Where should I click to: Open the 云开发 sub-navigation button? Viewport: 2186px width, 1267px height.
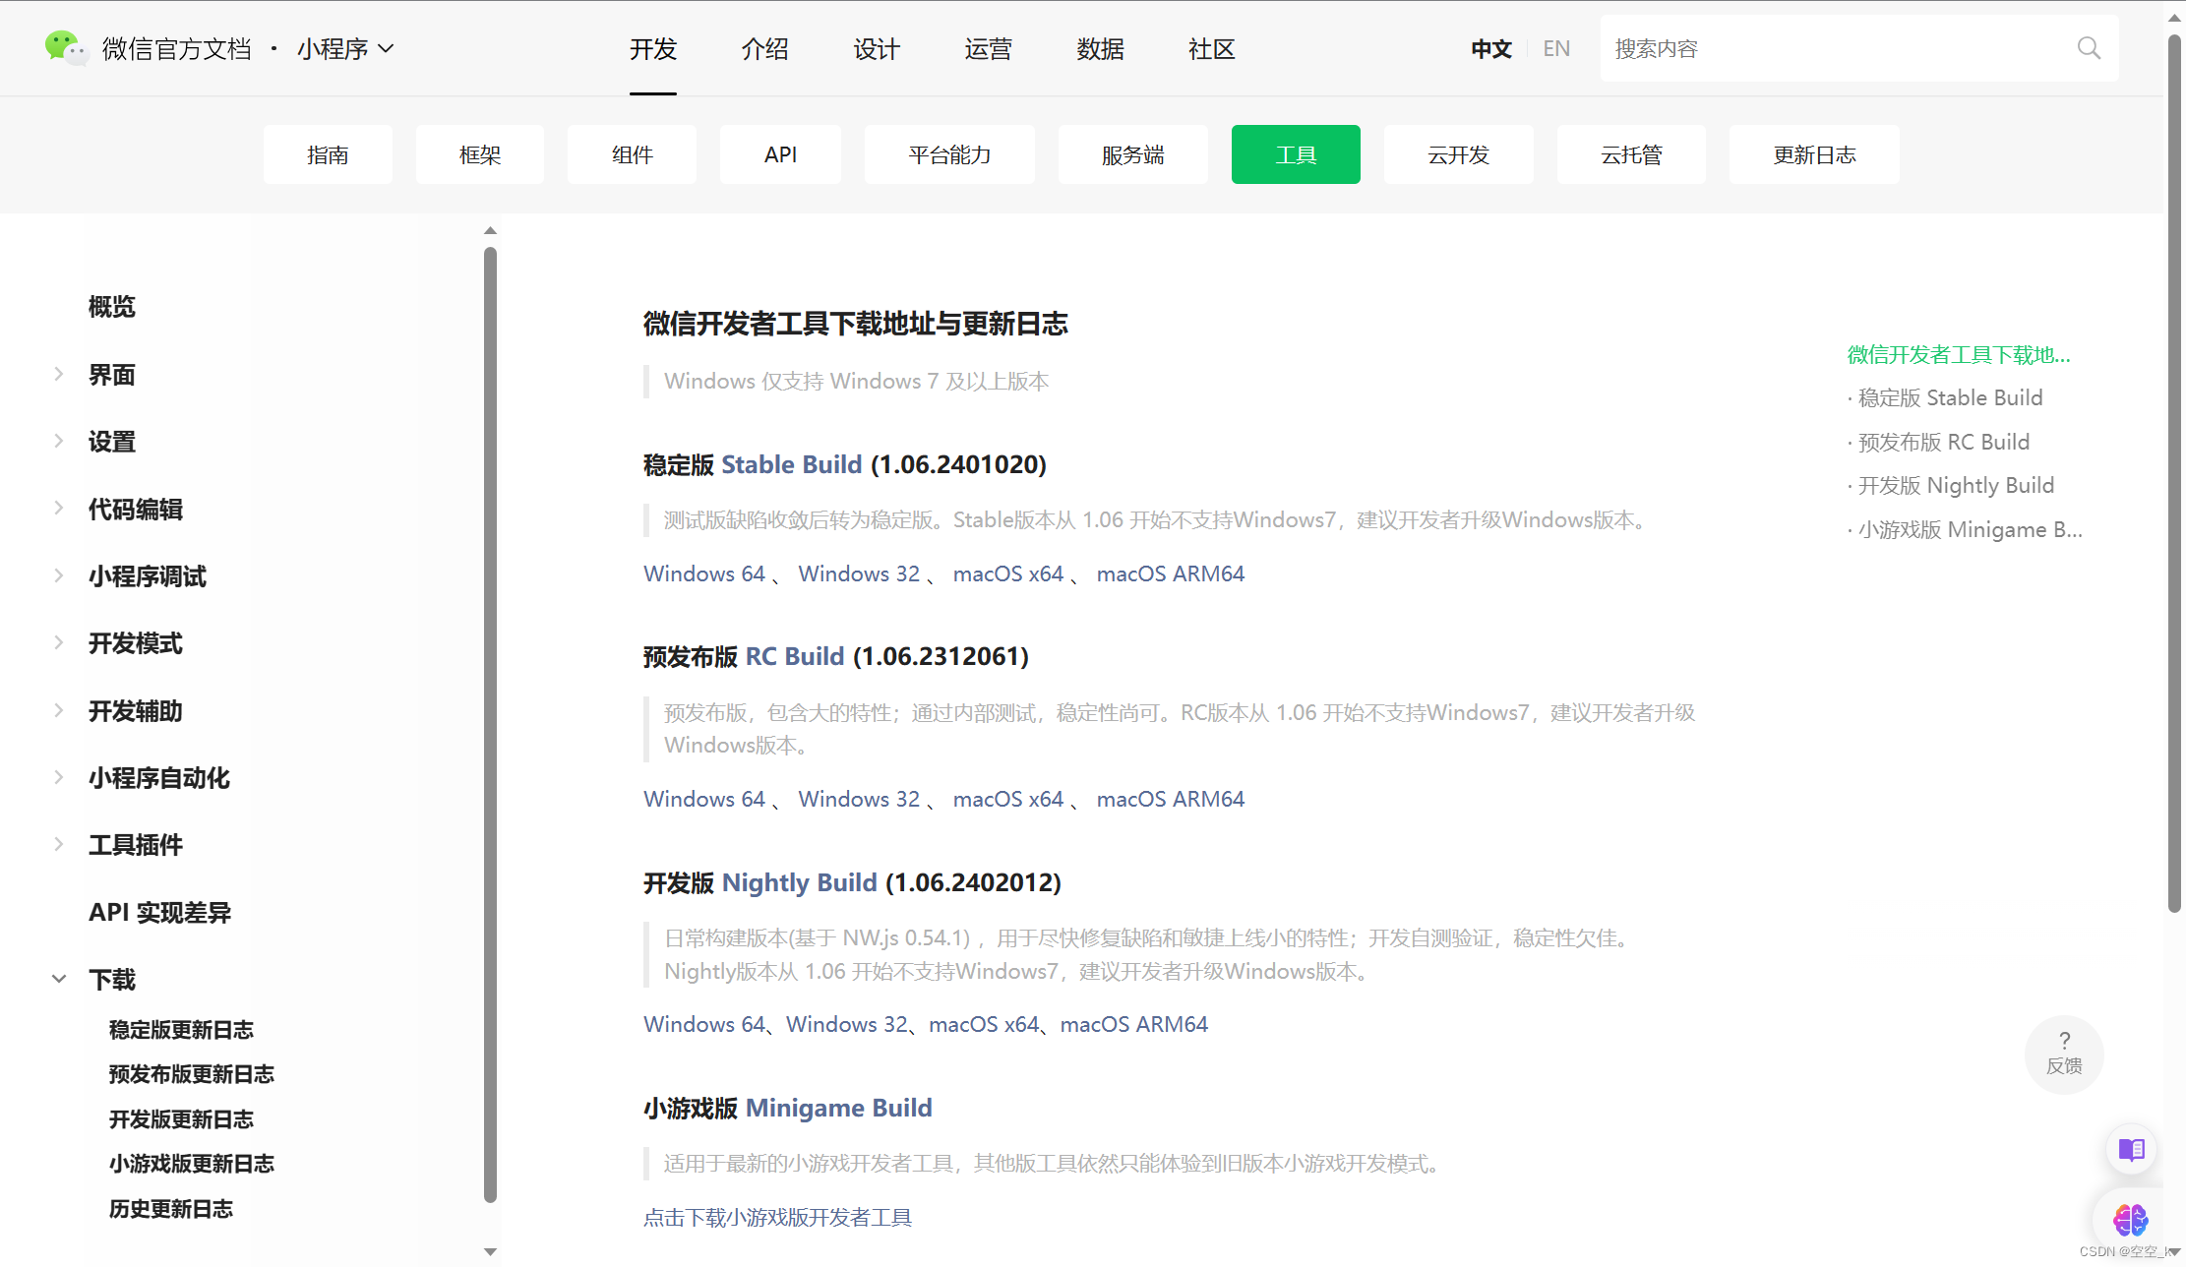click(1459, 154)
